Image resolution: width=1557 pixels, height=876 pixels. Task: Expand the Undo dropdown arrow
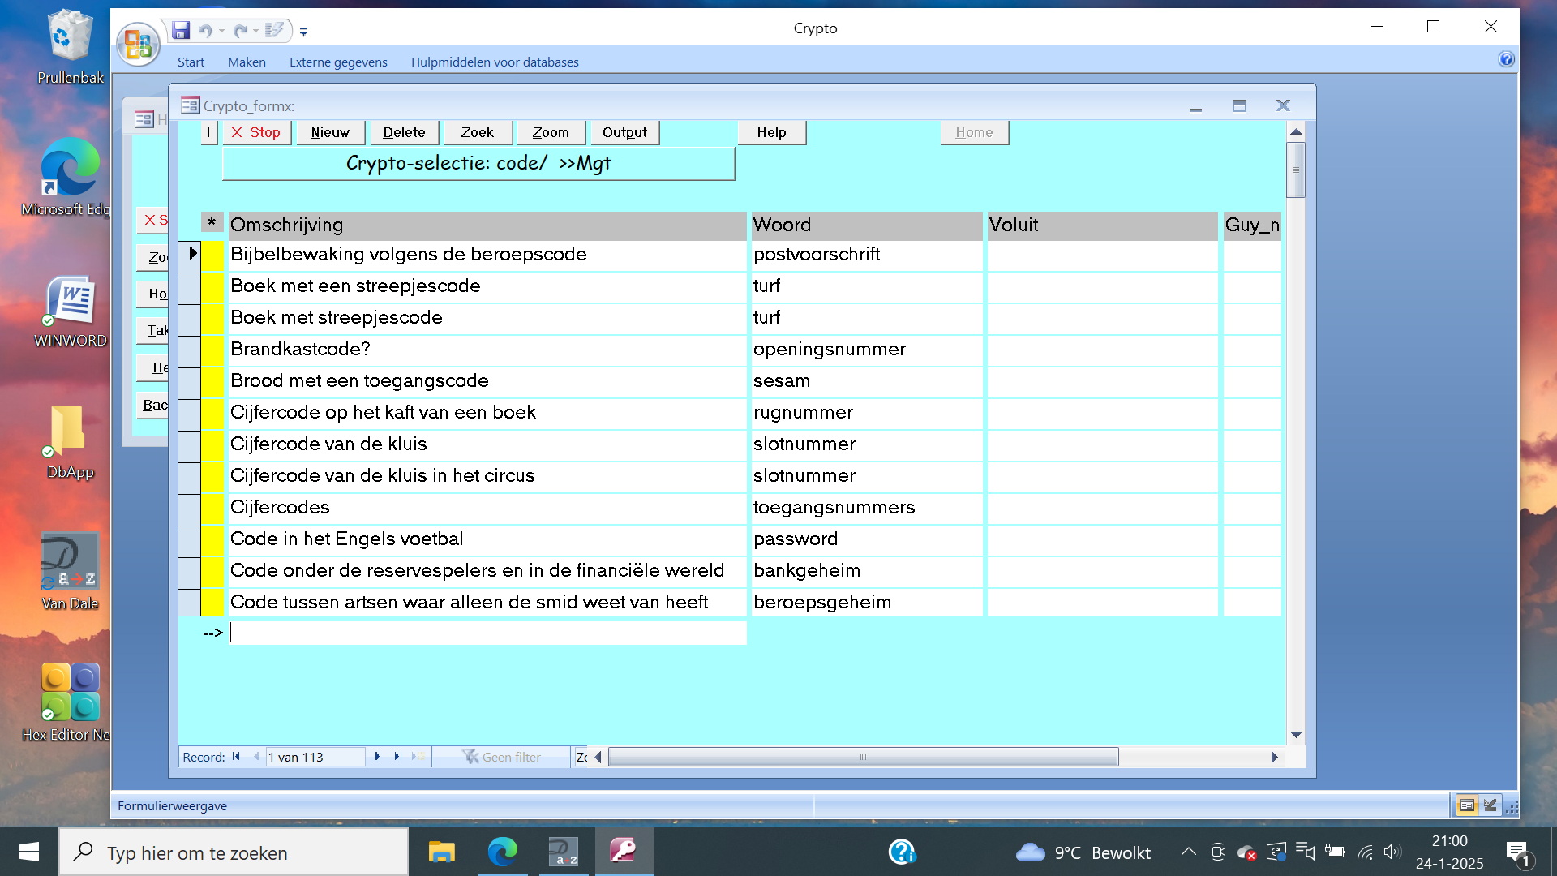tap(221, 31)
